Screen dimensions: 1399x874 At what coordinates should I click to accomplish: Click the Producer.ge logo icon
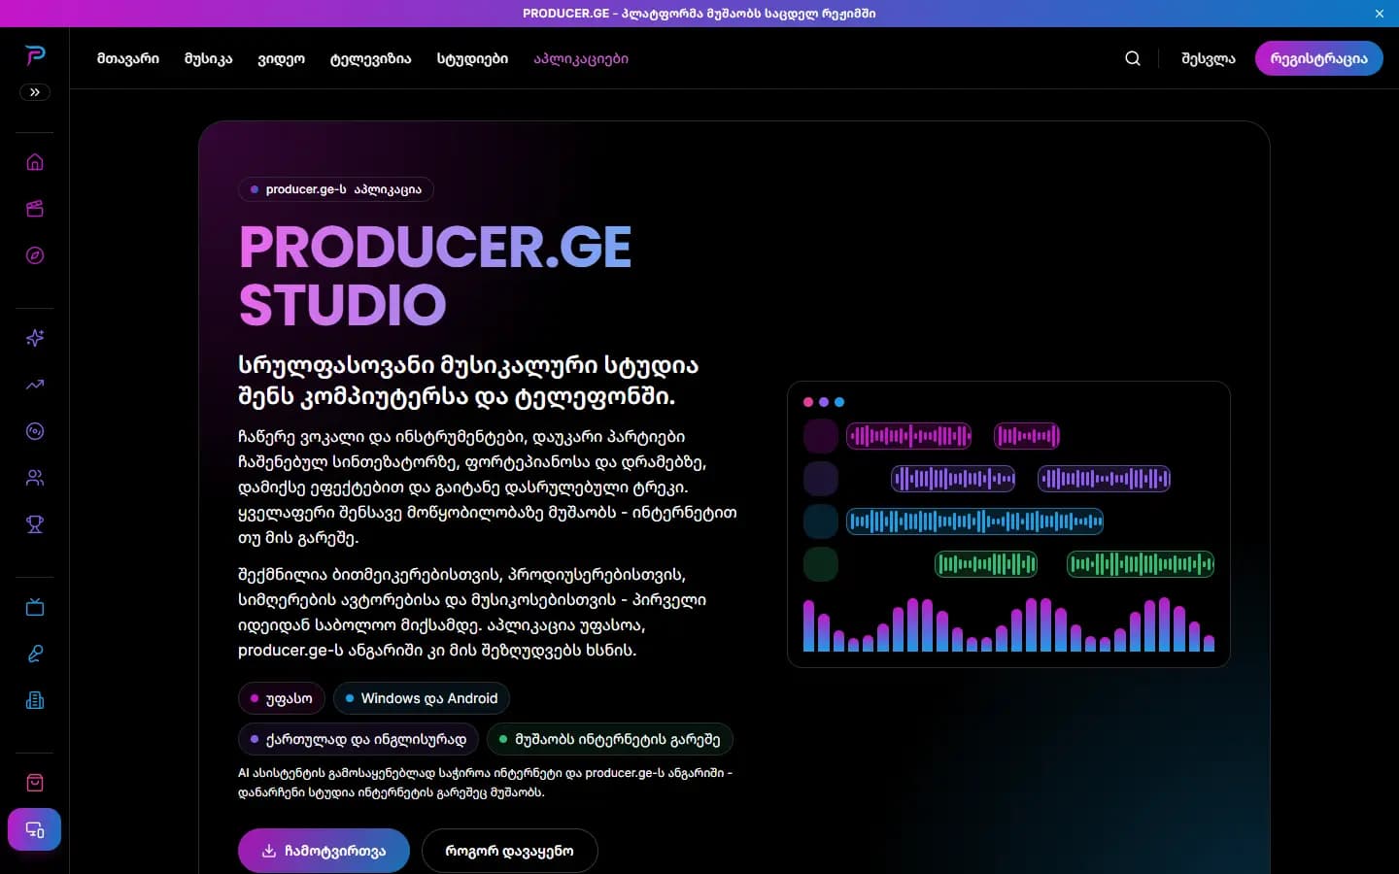pyautogui.click(x=35, y=55)
